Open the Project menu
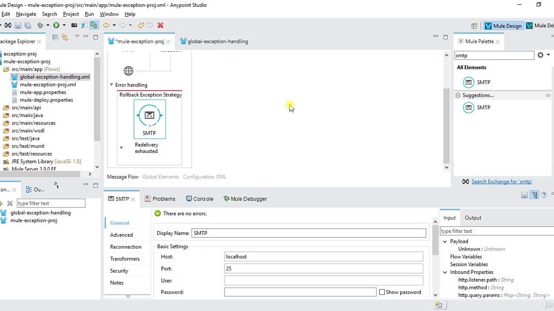This screenshot has height=311, width=554. (71, 14)
